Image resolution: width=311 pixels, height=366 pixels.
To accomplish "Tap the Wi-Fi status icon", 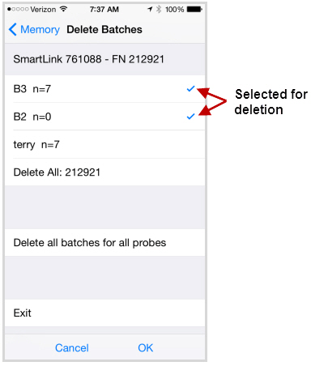I will pyautogui.click(x=63, y=9).
